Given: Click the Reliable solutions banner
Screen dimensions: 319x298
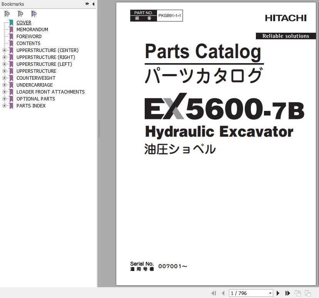Looking at the screenshot, I should (286, 36).
